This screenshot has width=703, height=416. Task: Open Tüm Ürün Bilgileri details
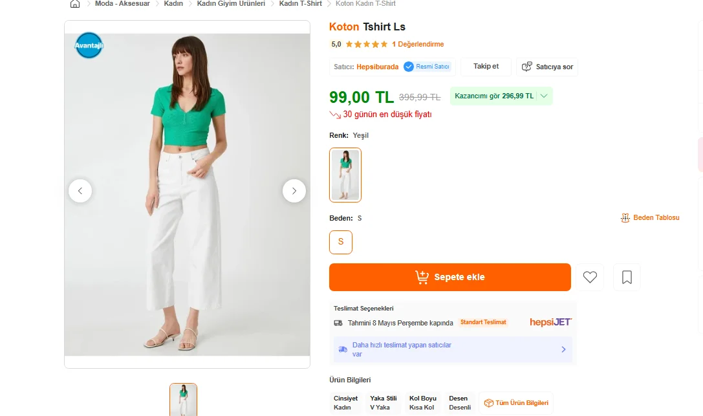coord(516,403)
